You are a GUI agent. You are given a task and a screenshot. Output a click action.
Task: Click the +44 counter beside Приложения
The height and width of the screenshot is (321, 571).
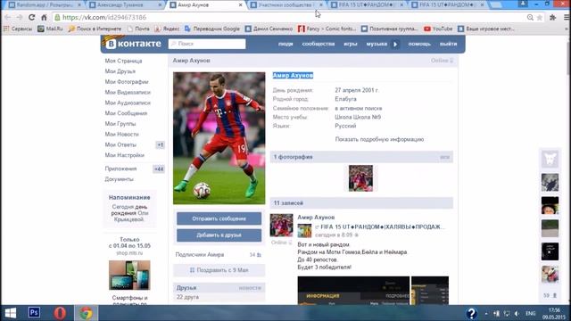point(159,169)
